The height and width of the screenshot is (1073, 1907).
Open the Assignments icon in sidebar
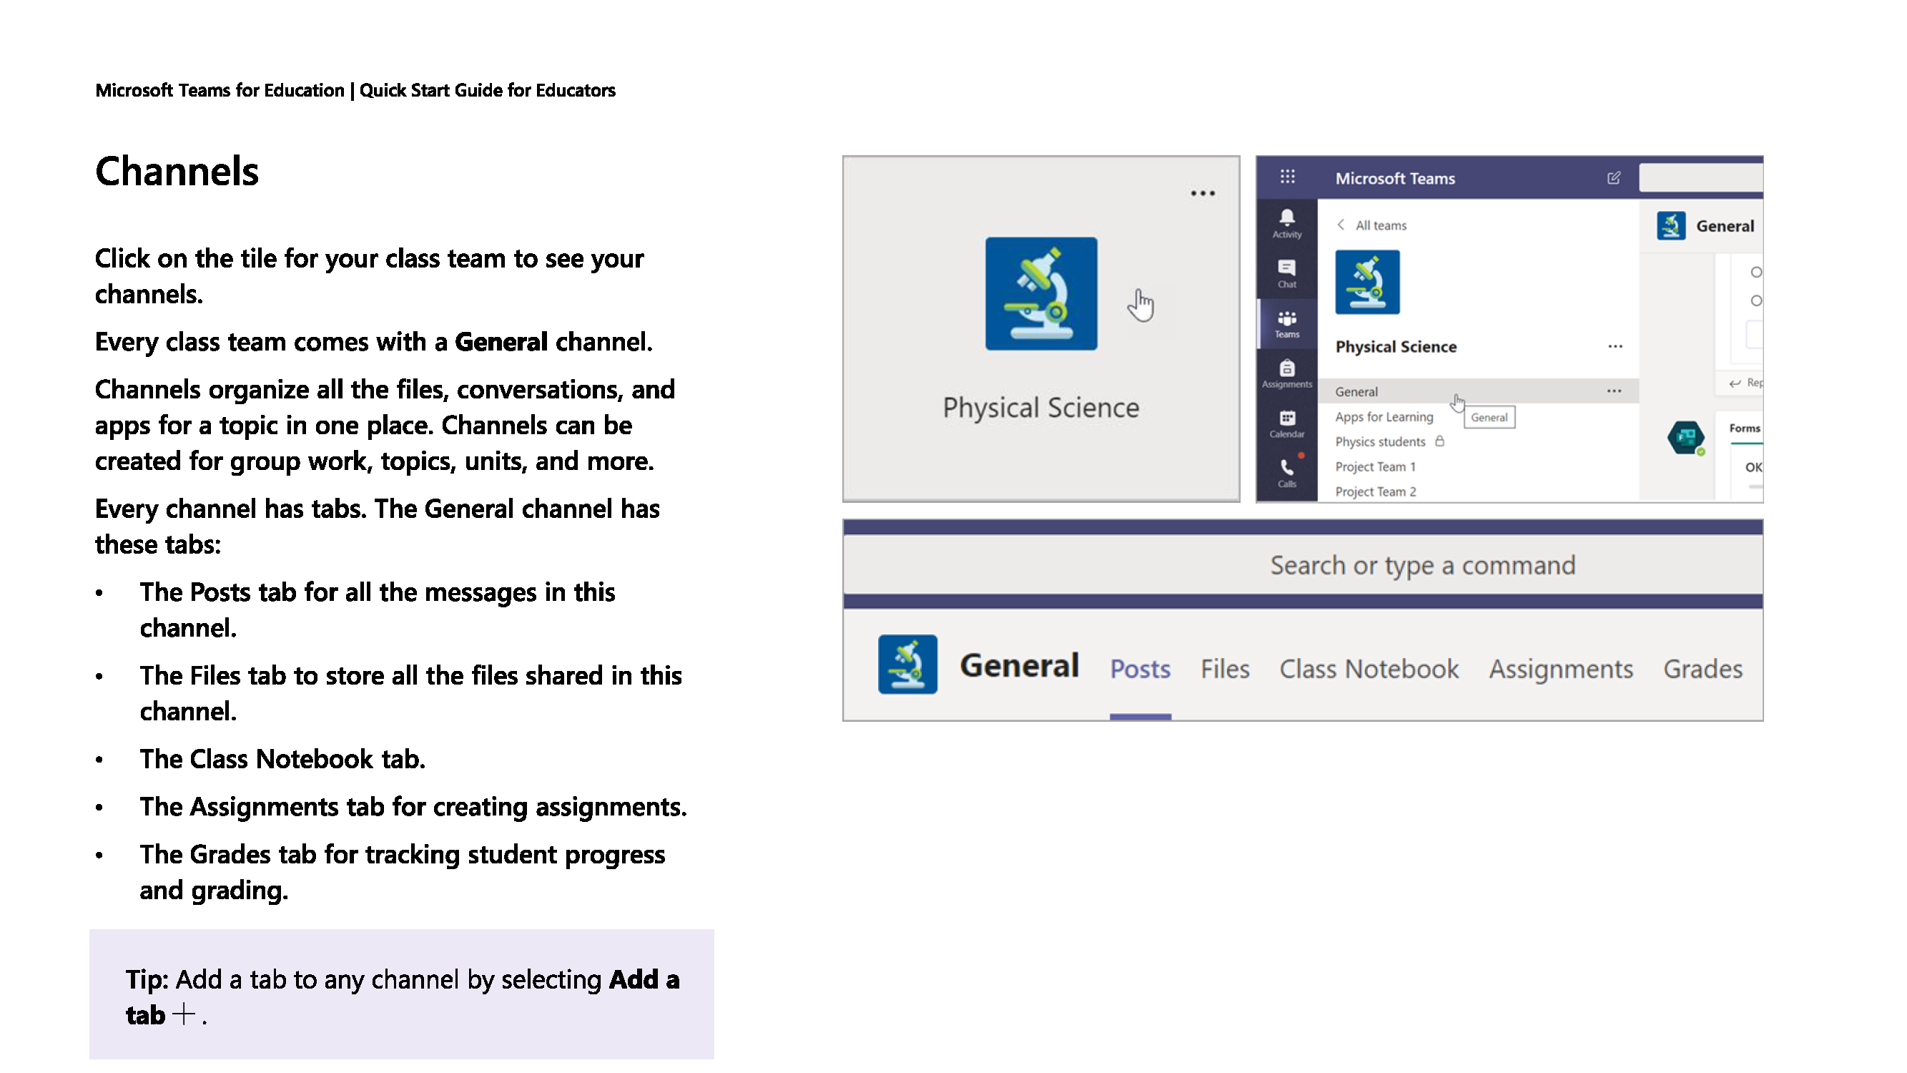coord(1286,373)
